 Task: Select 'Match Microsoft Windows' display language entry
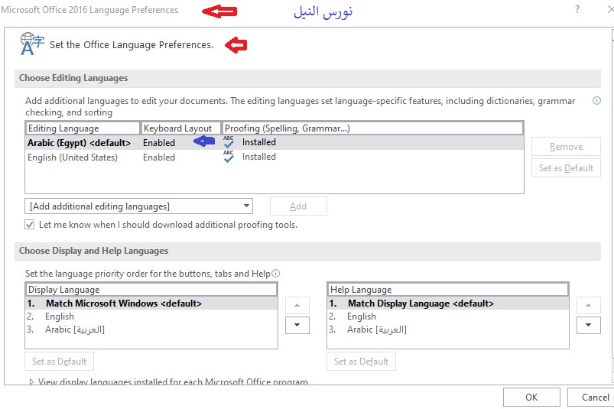pyautogui.click(x=123, y=304)
